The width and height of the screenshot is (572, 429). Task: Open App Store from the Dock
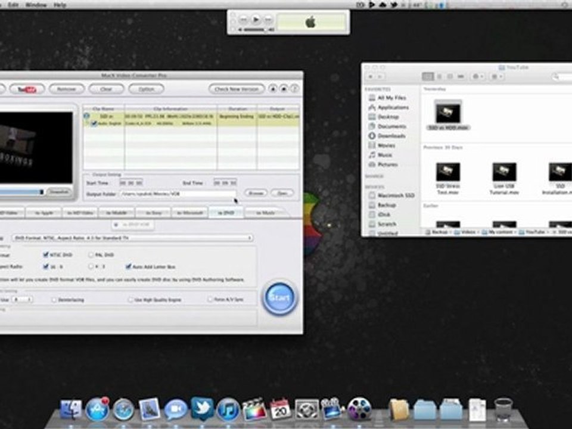97,409
